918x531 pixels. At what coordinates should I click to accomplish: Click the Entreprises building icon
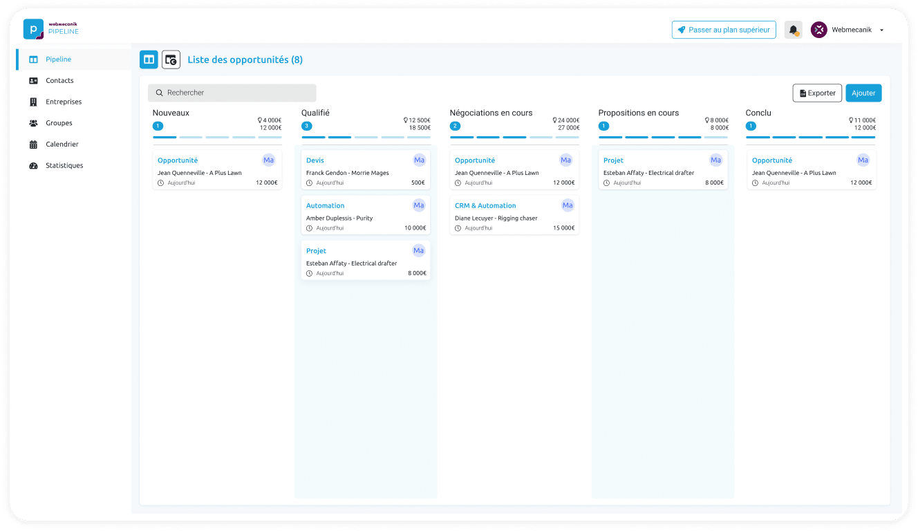click(33, 102)
